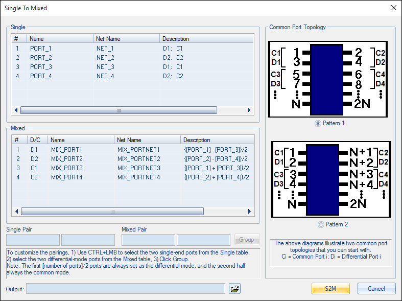
Task: Click the S2M button
Action: 330,289
